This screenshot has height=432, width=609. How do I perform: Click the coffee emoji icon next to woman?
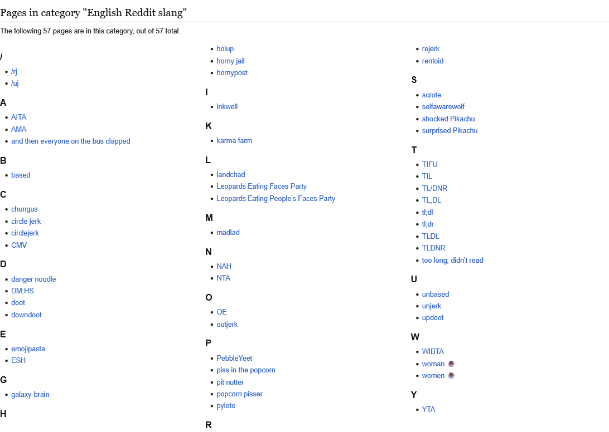[451, 364]
